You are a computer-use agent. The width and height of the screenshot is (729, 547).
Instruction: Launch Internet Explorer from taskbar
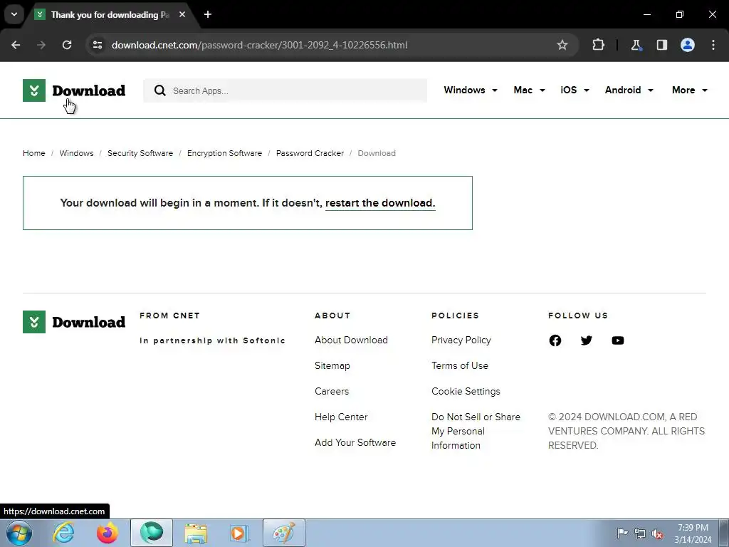point(63,533)
